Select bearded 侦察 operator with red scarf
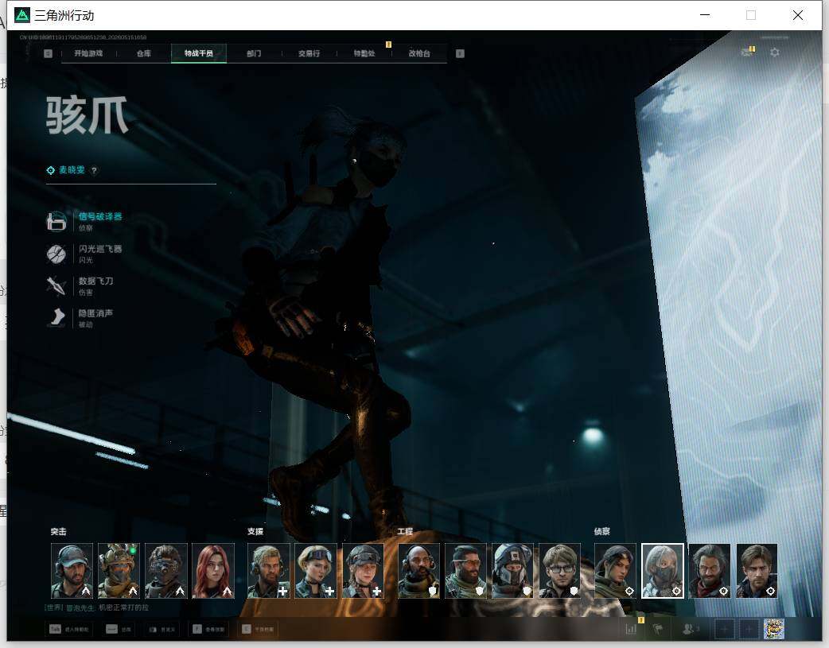 (x=710, y=571)
